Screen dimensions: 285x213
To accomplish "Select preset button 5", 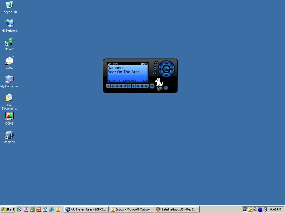I will 125,86.
